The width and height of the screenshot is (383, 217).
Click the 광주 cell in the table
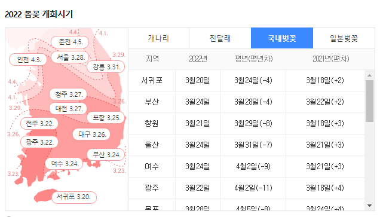coord(152,188)
